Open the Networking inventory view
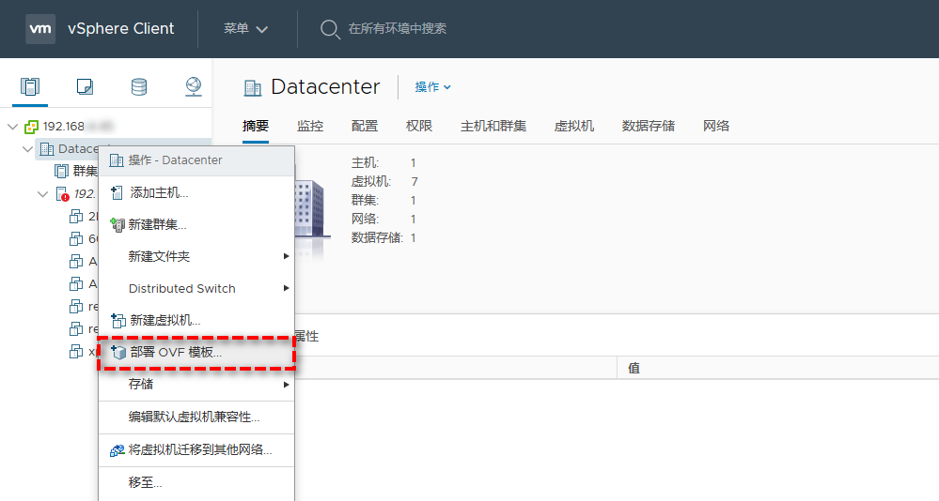Screen dimensions: 939x501 [194, 86]
